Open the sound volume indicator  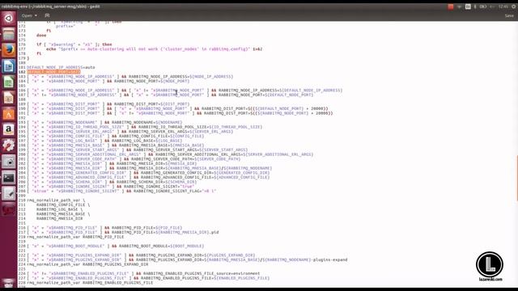[x=492, y=6]
